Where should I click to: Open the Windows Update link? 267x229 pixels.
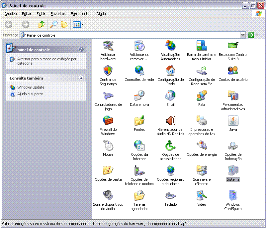[x=31, y=87]
